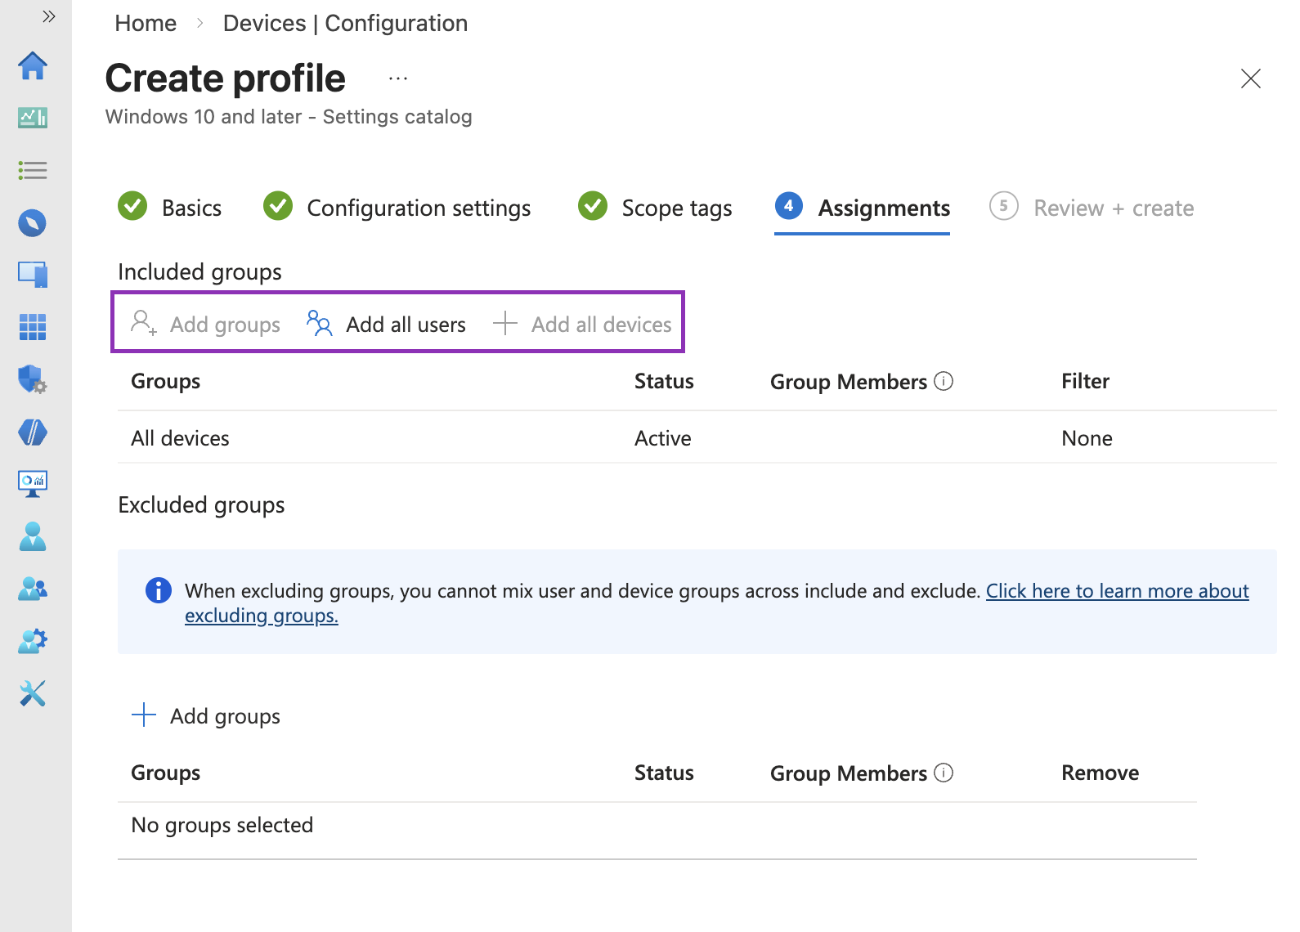Screen dimensions: 1300x932
Task: Click Filter column header
Action: [1085, 381]
